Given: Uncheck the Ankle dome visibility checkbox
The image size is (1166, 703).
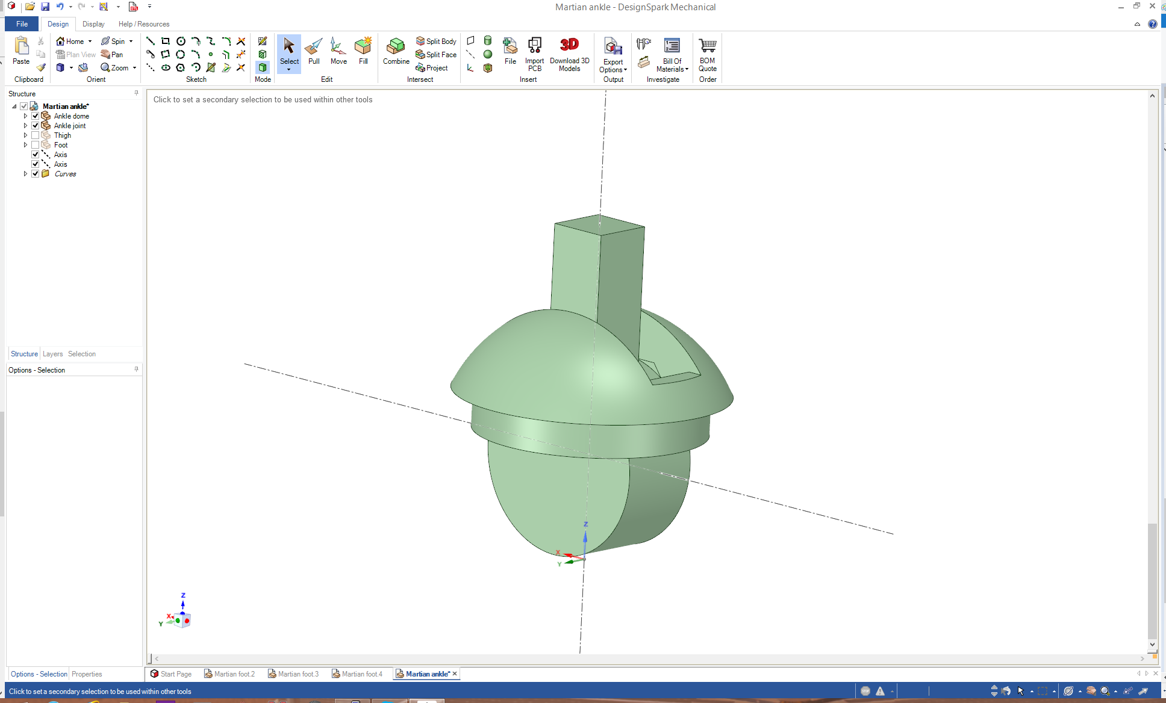Looking at the screenshot, I should 36,116.
